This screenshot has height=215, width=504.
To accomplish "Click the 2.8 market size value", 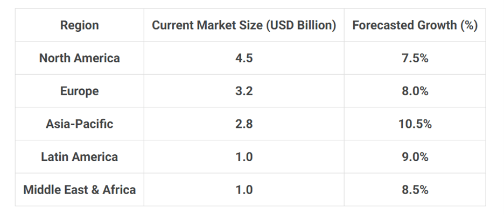I will tap(244, 124).
